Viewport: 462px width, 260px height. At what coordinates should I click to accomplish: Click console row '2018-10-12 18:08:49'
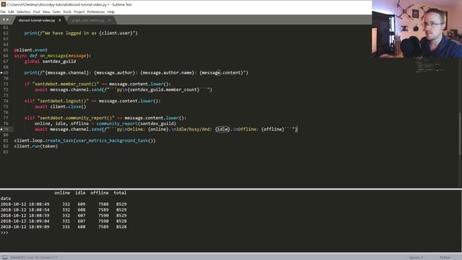click(x=64, y=204)
